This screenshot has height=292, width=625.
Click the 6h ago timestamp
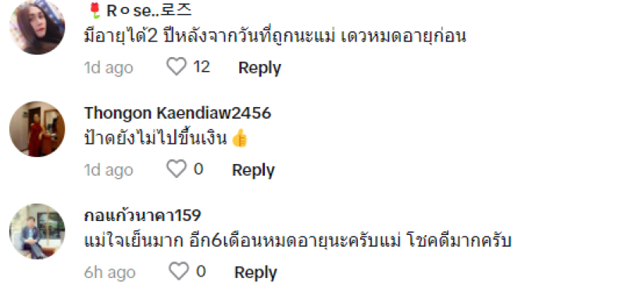click(x=109, y=272)
